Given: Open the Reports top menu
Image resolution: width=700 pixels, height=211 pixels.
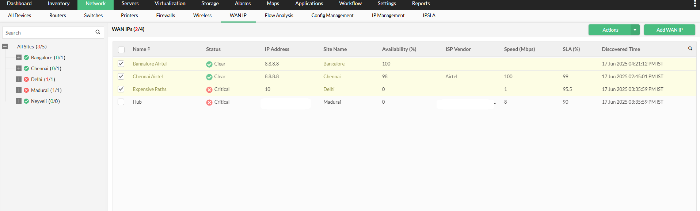Looking at the screenshot, I should click(x=421, y=4).
